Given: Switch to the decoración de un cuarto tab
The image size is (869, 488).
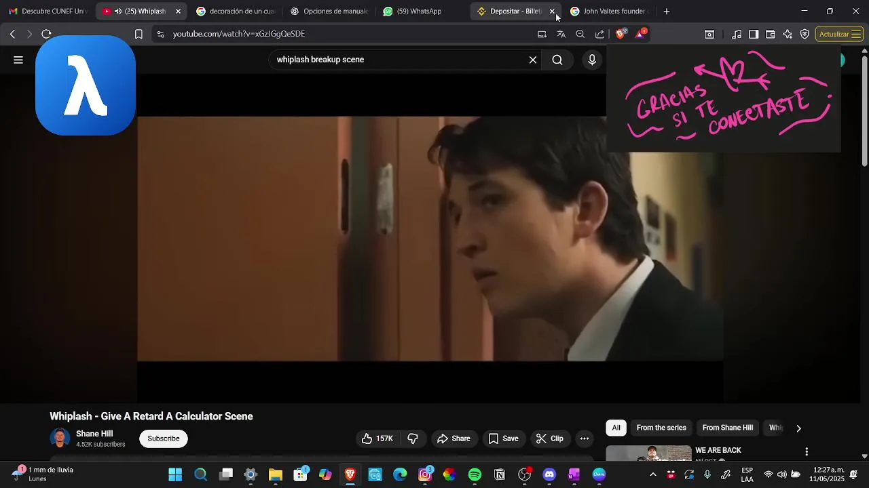Looking at the screenshot, I should [x=236, y=12].
